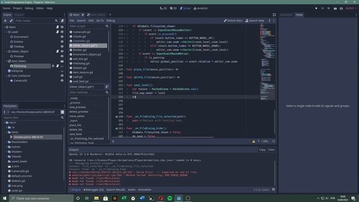
Task: Toggle Camera2D node visibility
Action: tap(62, 81)
